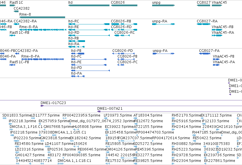Select protein CG42382-PA
Image resolution: width=242 pixels, height=165 pixels.
(17, 54)
